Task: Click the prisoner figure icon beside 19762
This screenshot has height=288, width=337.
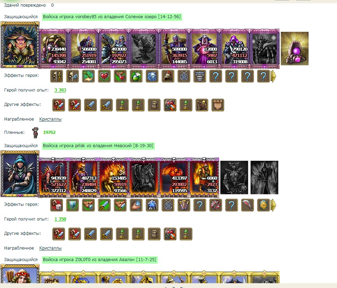Action: [35, 132]
